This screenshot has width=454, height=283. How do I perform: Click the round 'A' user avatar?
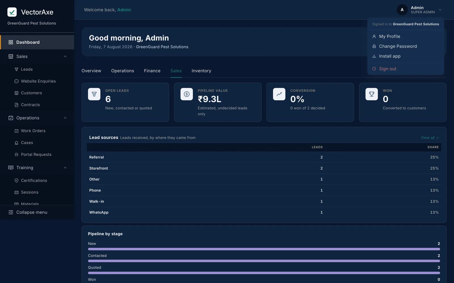coord(402,10)
